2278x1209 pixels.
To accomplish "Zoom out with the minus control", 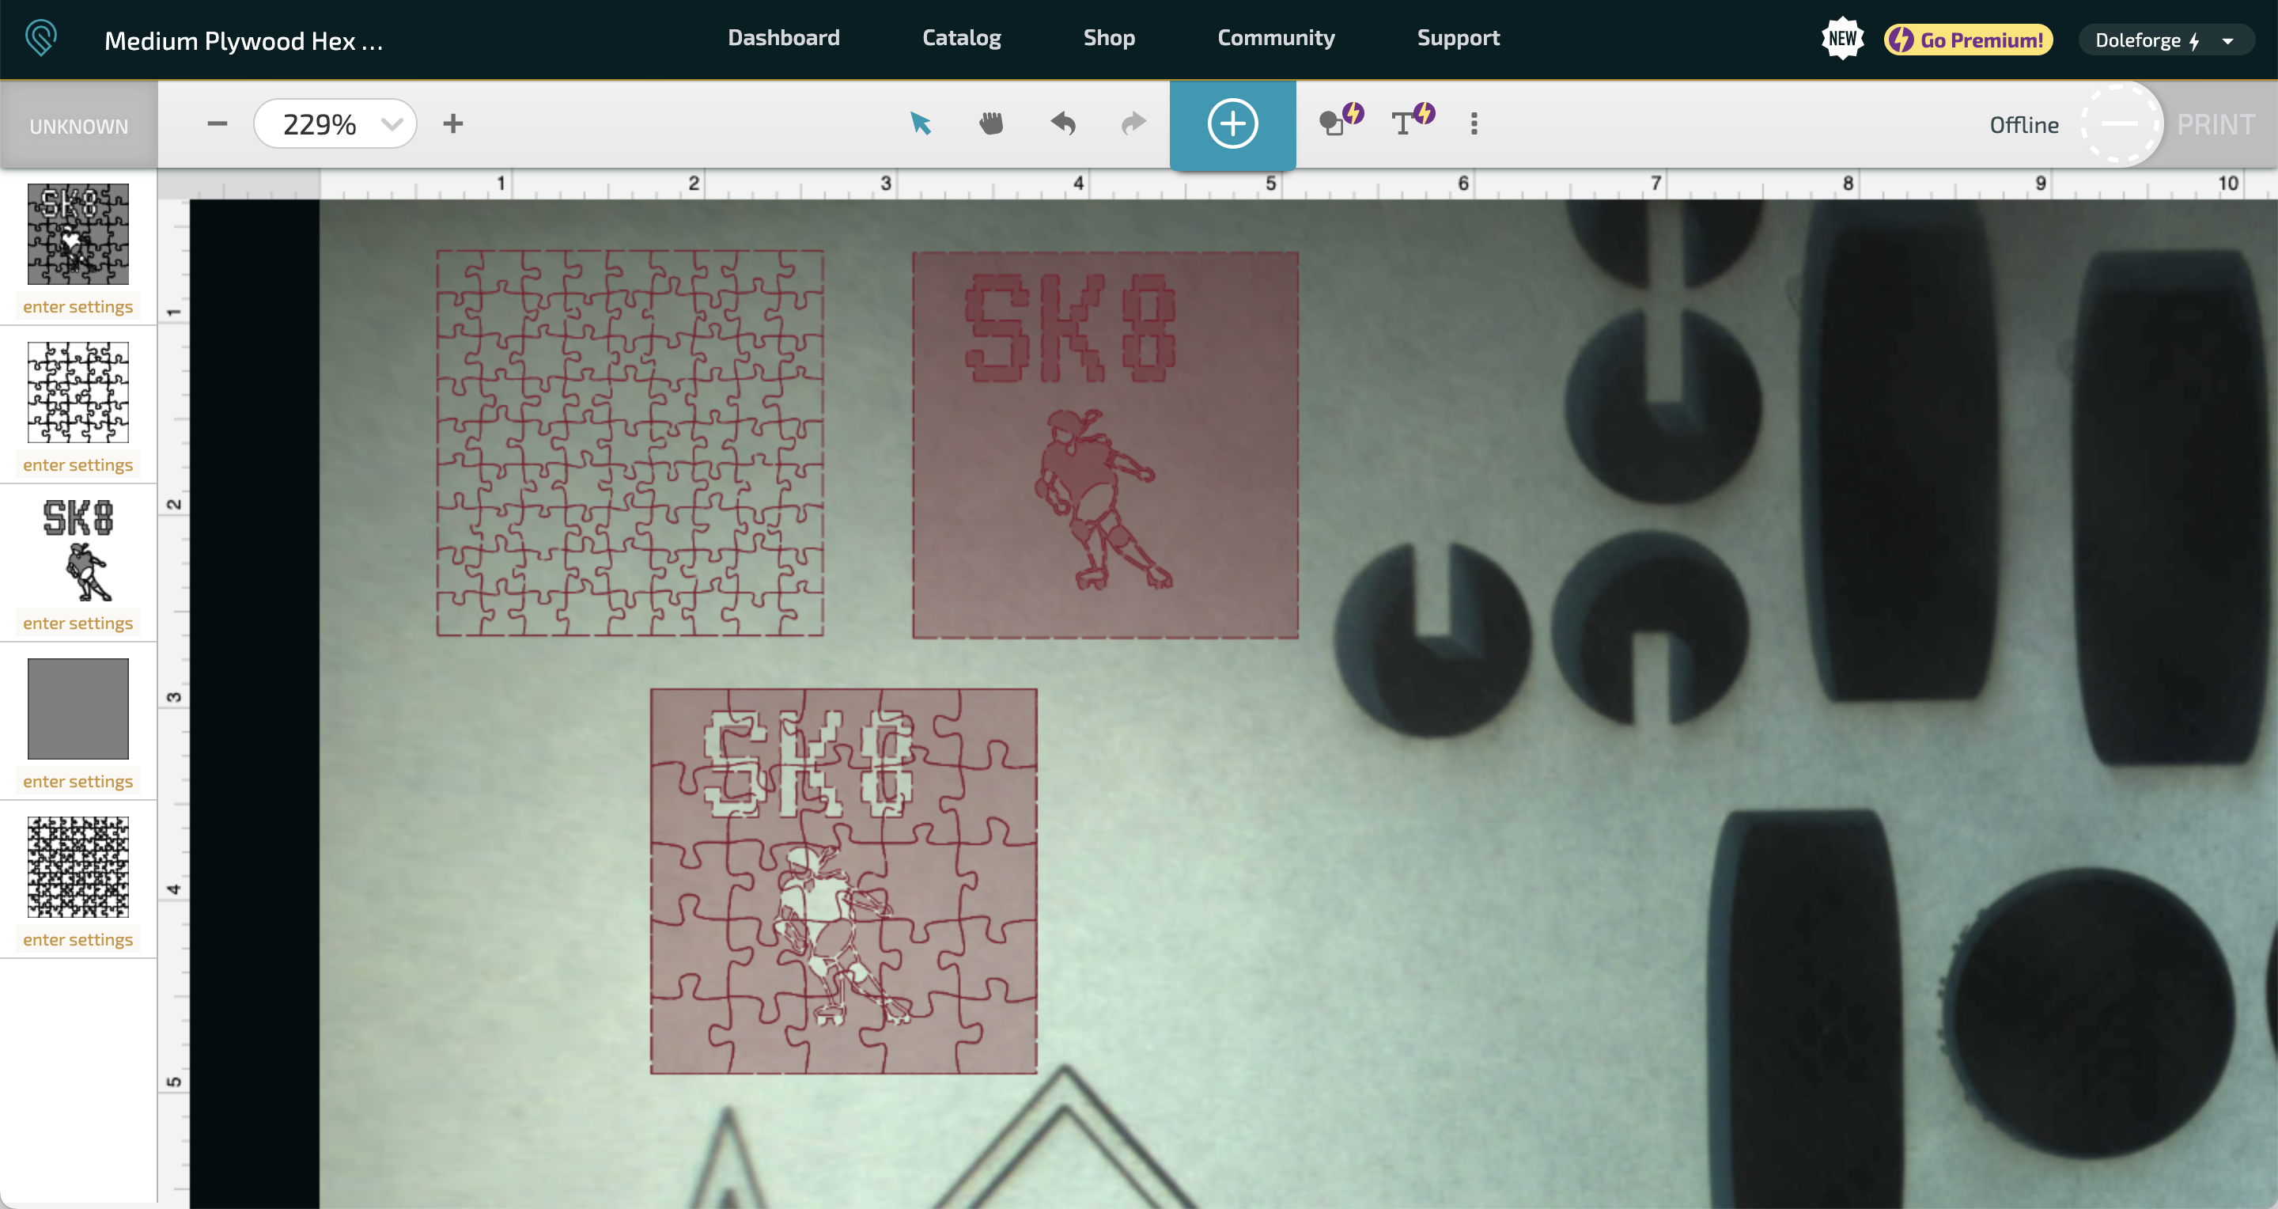I will click(216, 123).
